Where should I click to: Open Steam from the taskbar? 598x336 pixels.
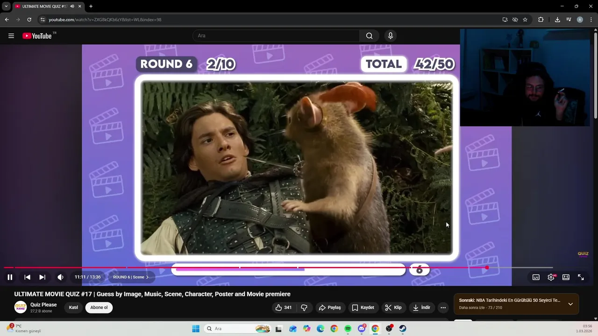pyautogui.click(x=403, y=329)
